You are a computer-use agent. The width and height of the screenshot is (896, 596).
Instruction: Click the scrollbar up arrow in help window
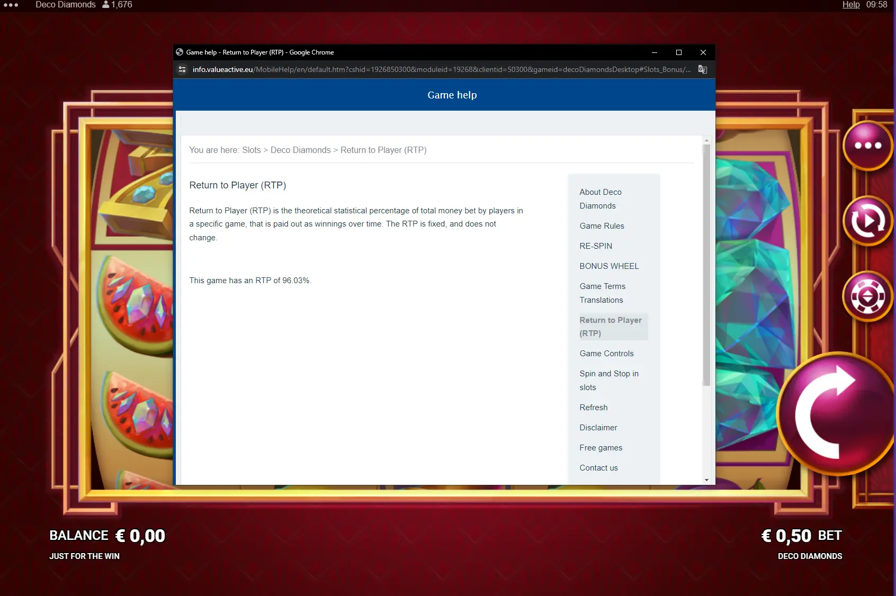[706, 140]
